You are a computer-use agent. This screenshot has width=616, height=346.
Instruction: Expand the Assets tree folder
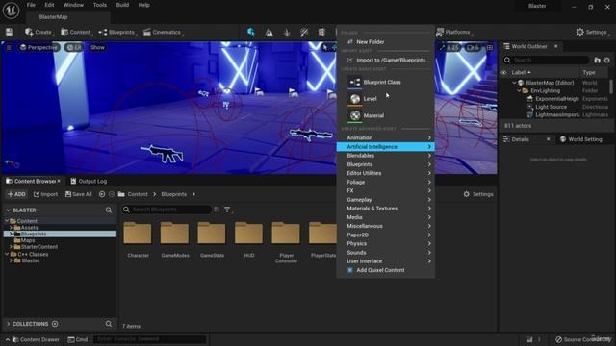11,228
